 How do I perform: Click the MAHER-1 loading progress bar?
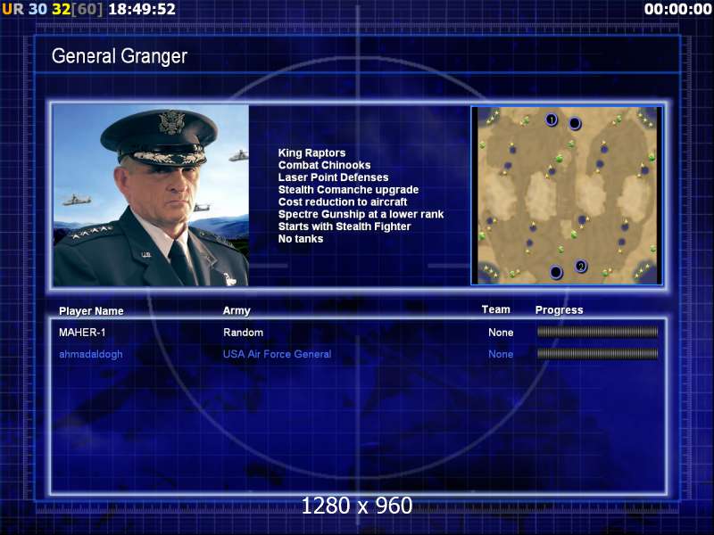click(x=597, y=332)
